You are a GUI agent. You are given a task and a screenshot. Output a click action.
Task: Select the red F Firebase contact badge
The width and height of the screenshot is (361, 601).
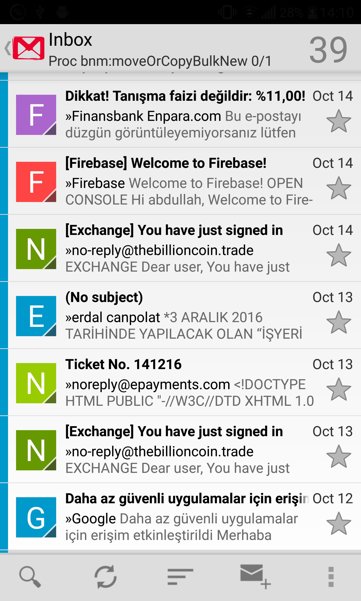[x=36, y=182]
